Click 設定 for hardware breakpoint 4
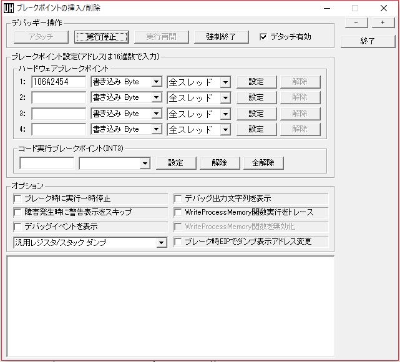Screen dimensions: 400x362 tap(256, 129)
